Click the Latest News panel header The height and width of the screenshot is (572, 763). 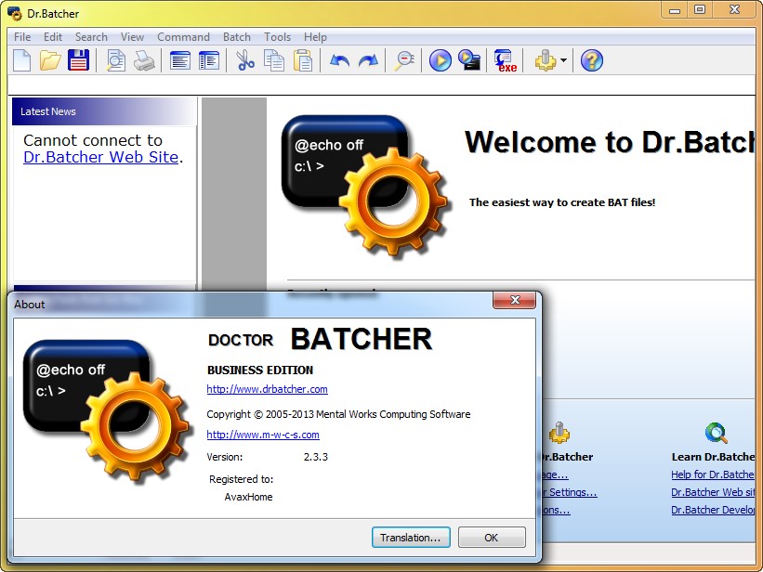104,111
